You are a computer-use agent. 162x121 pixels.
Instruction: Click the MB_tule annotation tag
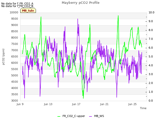pyautogui.click(x=28, y=11)
